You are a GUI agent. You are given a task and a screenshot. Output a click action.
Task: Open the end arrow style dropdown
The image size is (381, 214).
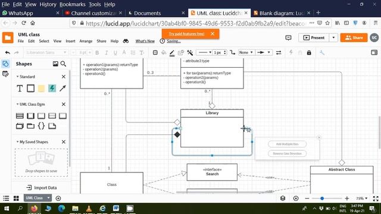(x=264, y=52)
